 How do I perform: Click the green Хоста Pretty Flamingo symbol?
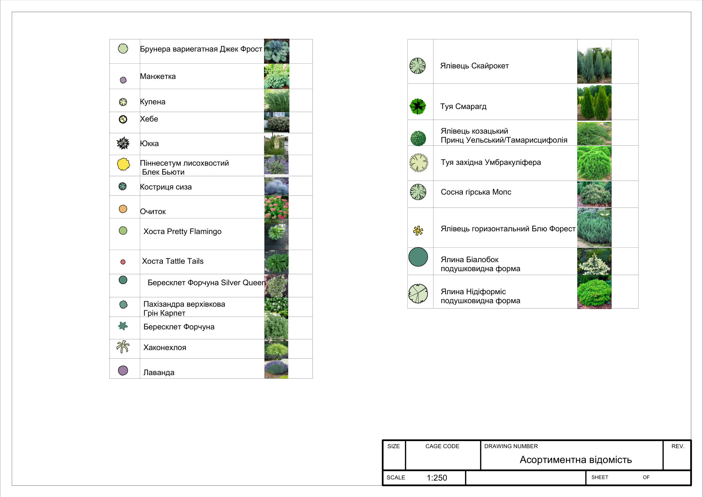[x=123, y=231]
